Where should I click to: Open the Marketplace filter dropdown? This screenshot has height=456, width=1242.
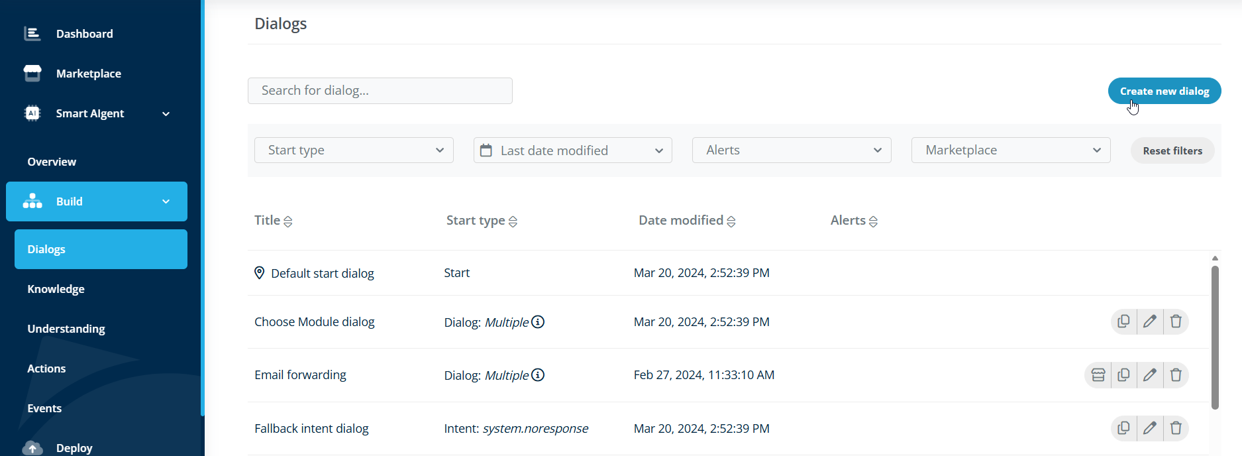tap(1011, 150)
